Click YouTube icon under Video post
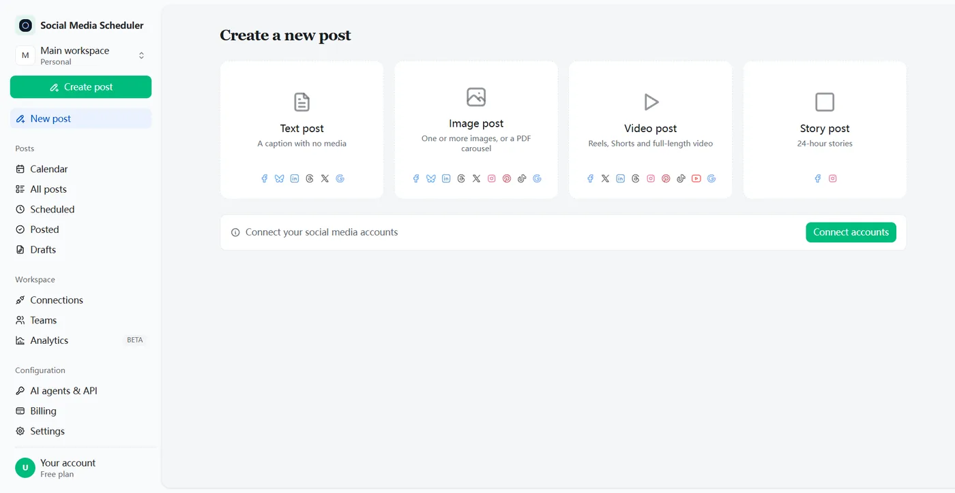 pos(696,178)
